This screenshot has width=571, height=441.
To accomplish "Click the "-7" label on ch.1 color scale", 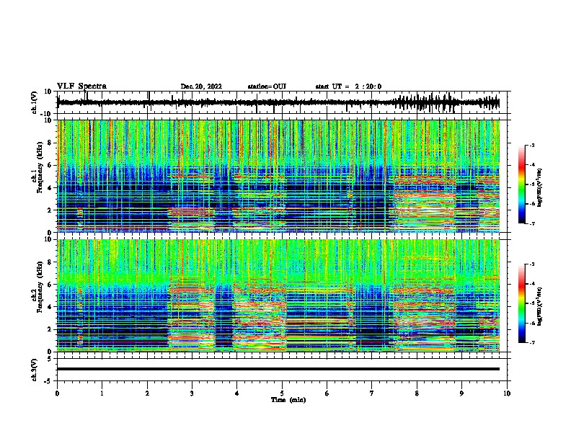I will point(531,223).
